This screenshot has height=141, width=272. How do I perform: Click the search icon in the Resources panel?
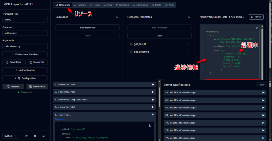coord(117,17)
